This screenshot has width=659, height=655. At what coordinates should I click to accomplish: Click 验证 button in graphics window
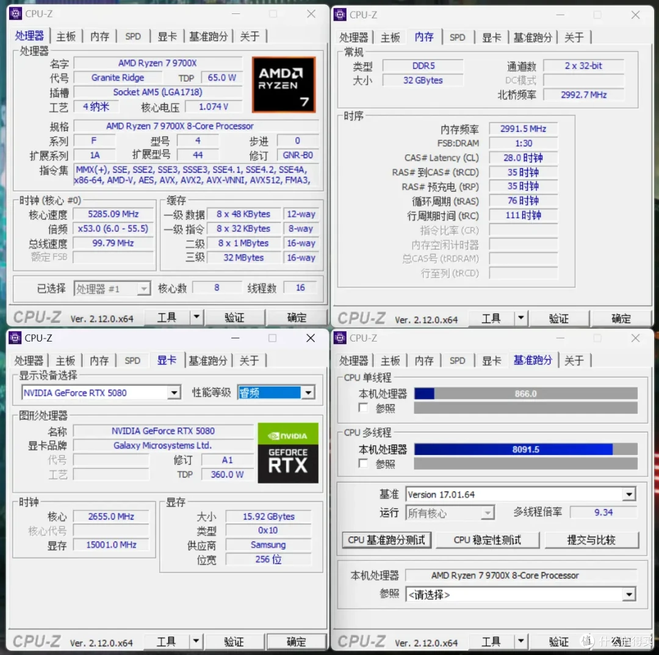234,642
